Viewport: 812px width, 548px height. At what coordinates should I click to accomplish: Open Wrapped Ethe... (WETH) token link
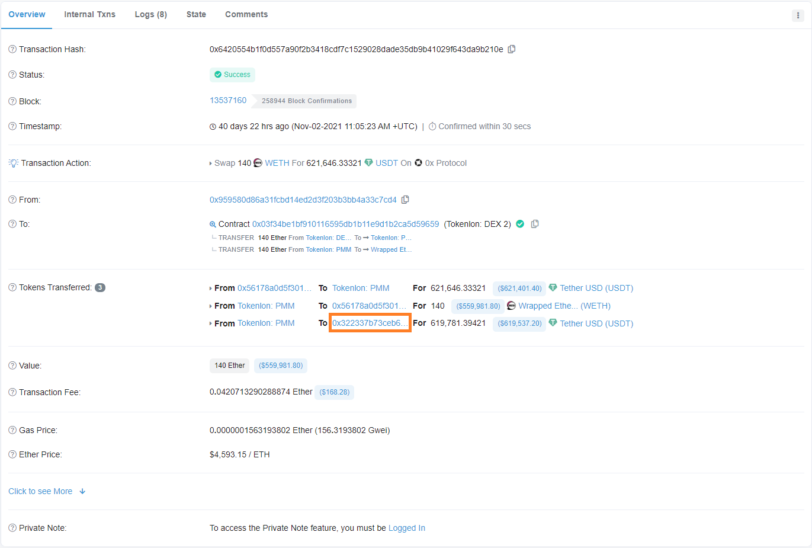[x=564, y=306]
